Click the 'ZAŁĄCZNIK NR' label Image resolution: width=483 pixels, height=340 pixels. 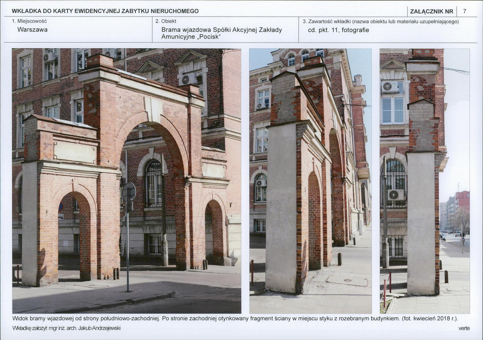coord(432,11)
